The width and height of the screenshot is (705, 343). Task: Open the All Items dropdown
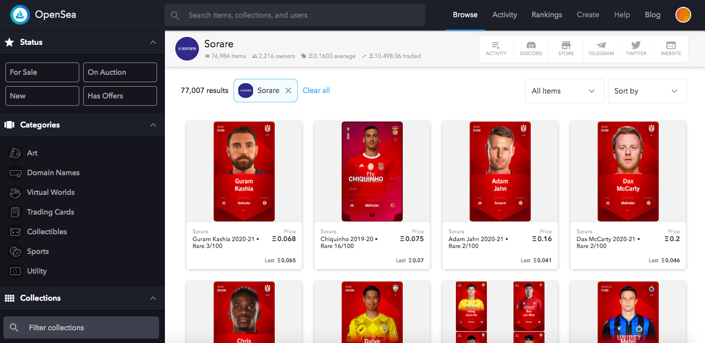565,91
